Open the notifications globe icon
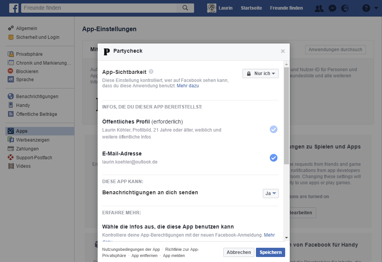 click(x=345, y=8)
